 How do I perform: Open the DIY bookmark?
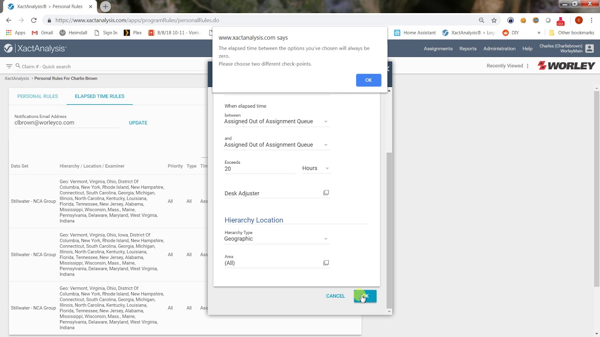[x=511, y=33]
